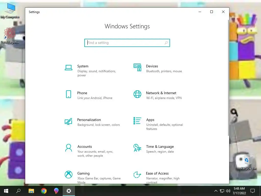Screen dimensions: 261x196
Task: Click 'Display, sound, notifications, power' text
Action: tap(97, 73)
